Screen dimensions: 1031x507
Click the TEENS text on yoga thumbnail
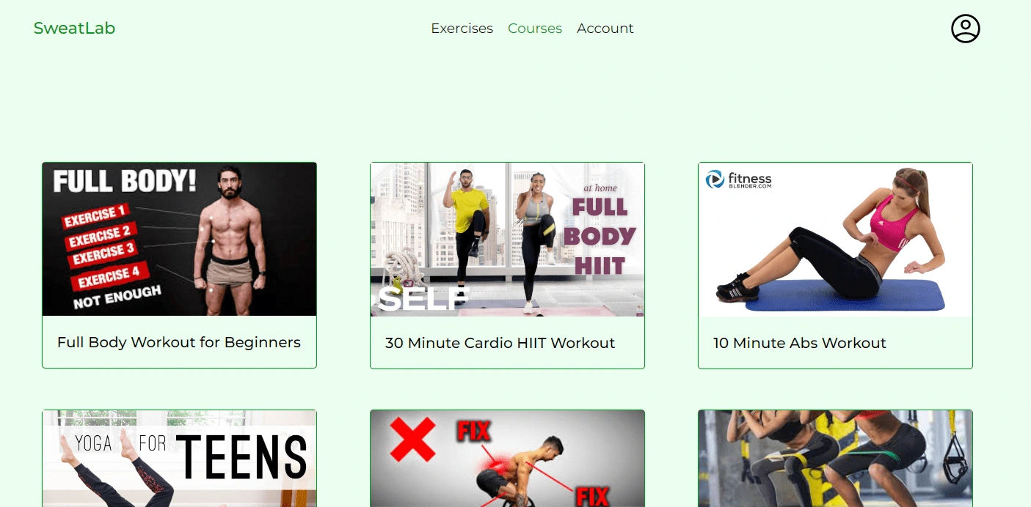click(x=241, y=458)
